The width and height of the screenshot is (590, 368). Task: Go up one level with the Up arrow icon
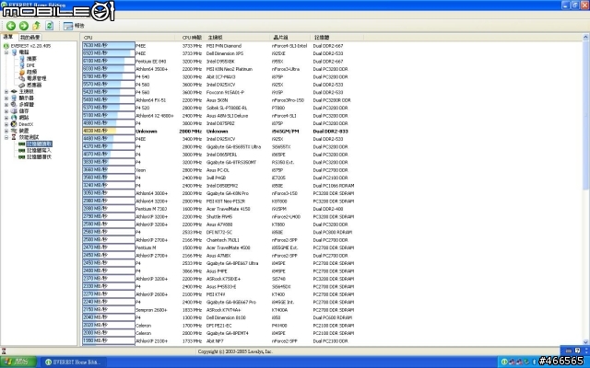[x=37, y=26]
